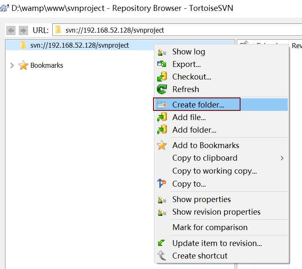Open Copy to clipboard menu item
Screen dimensions: 302x269
221,158
